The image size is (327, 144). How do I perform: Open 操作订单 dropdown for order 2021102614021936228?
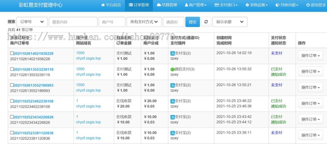tap(311, 55)
